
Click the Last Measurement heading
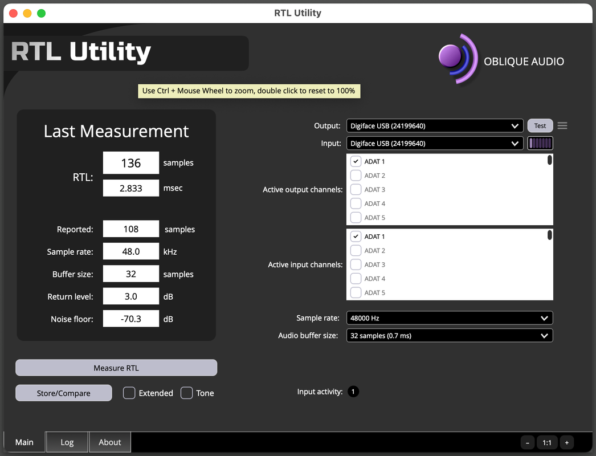pyautogui.click(x=116, y=131)
